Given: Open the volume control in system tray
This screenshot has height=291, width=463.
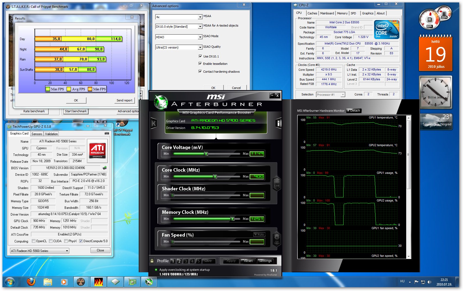Looking at the screenshot, I should tap(429, 282).
